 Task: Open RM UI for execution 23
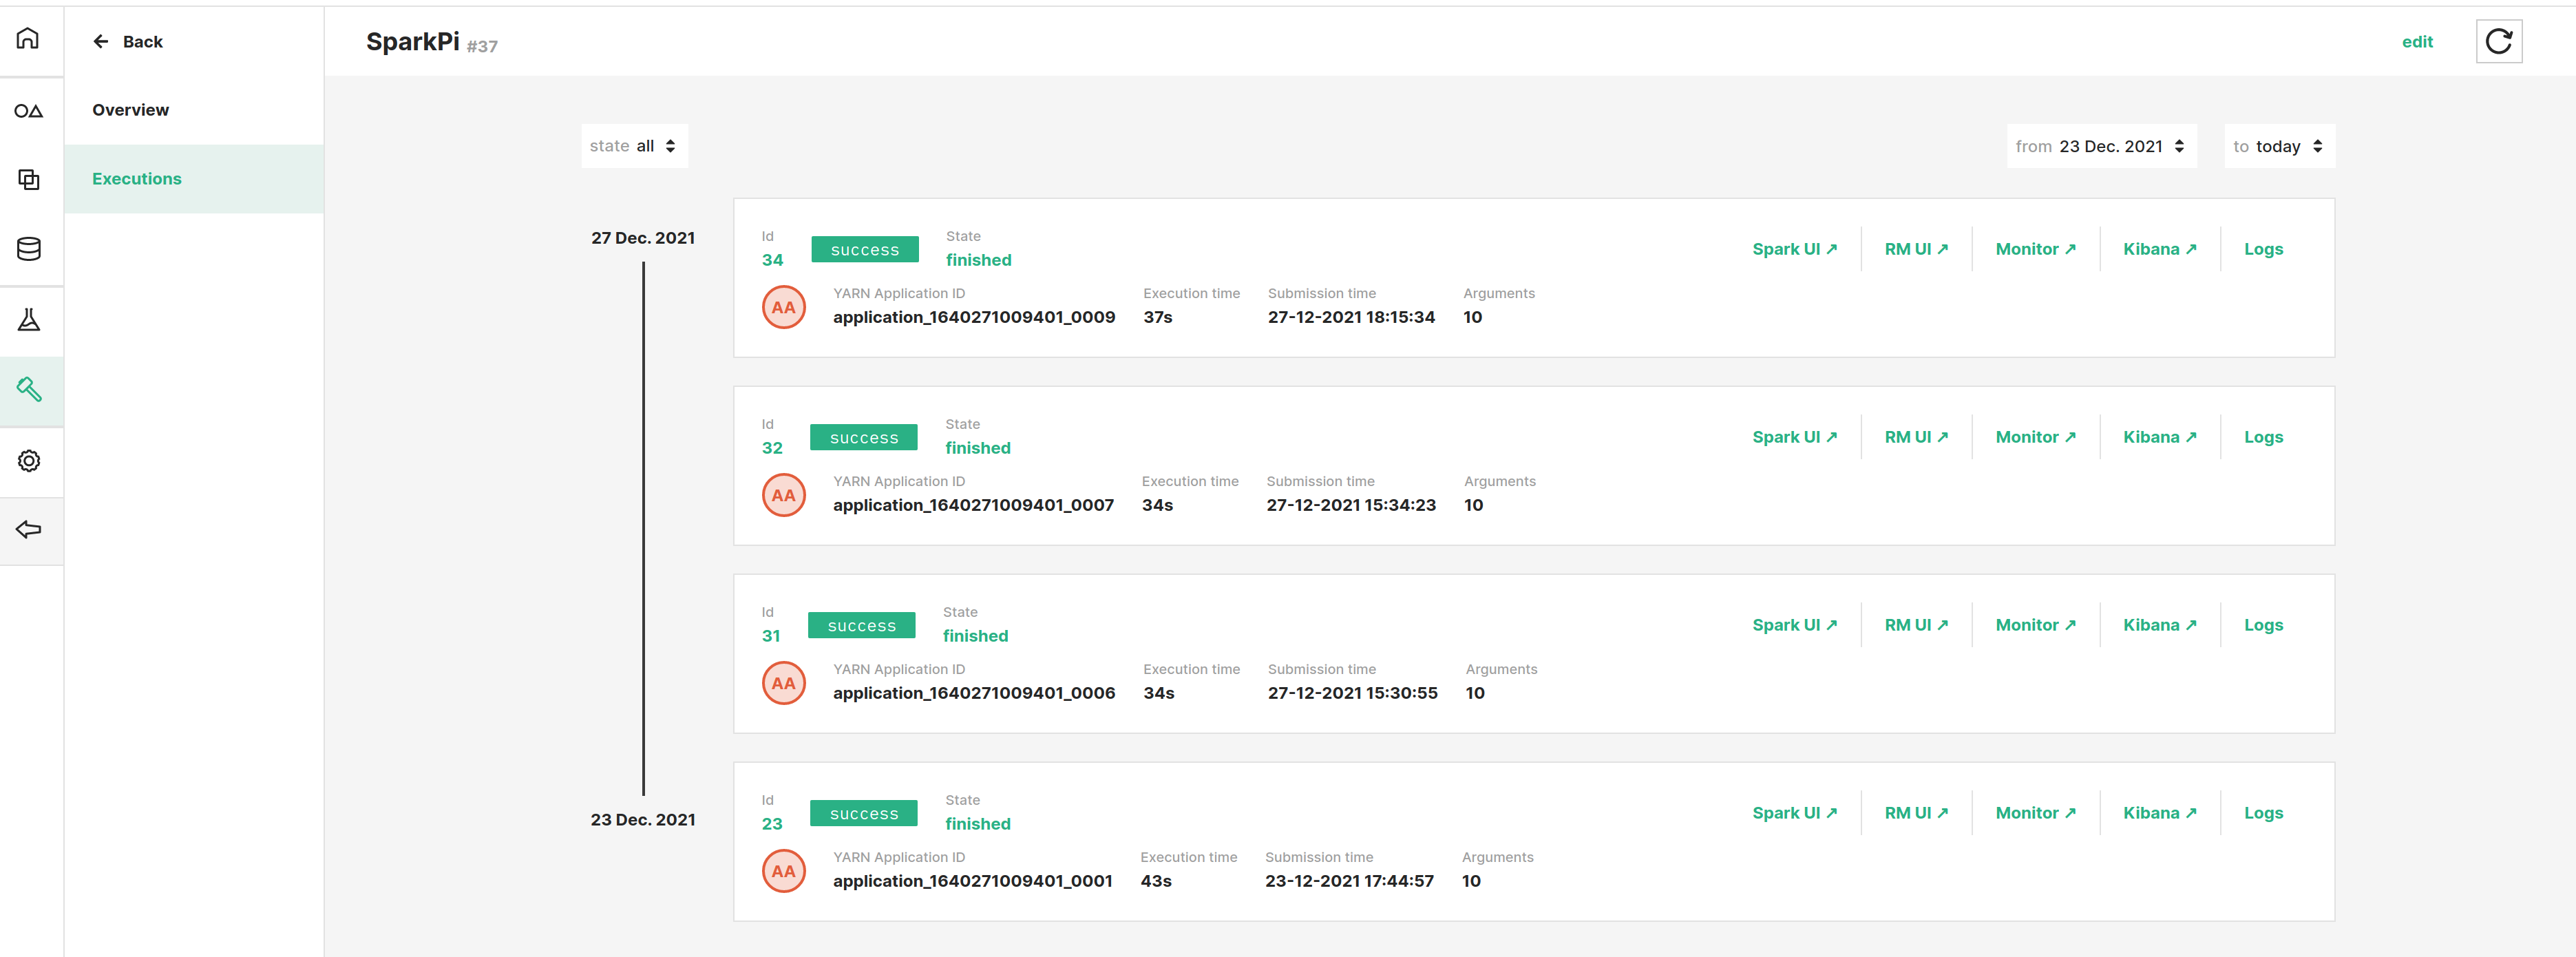pyautogui.click(x=1916, y=813)
